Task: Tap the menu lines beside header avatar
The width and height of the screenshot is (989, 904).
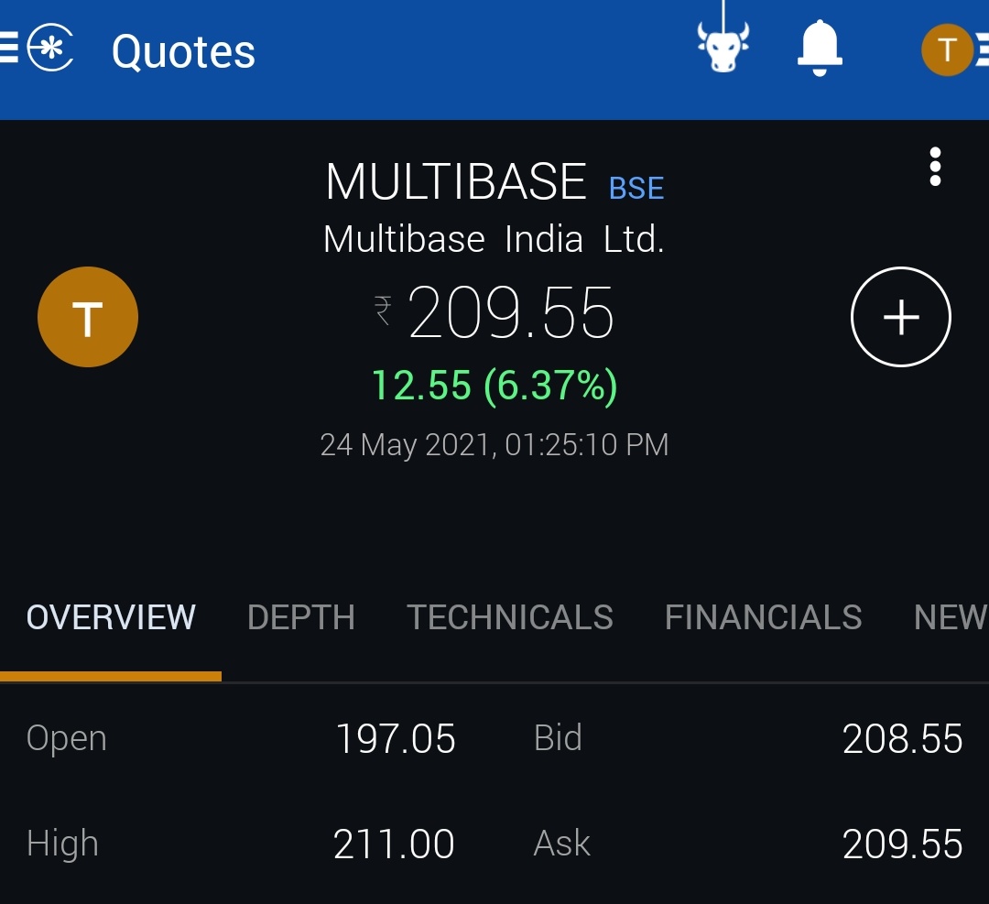Action: coord(982,49)
